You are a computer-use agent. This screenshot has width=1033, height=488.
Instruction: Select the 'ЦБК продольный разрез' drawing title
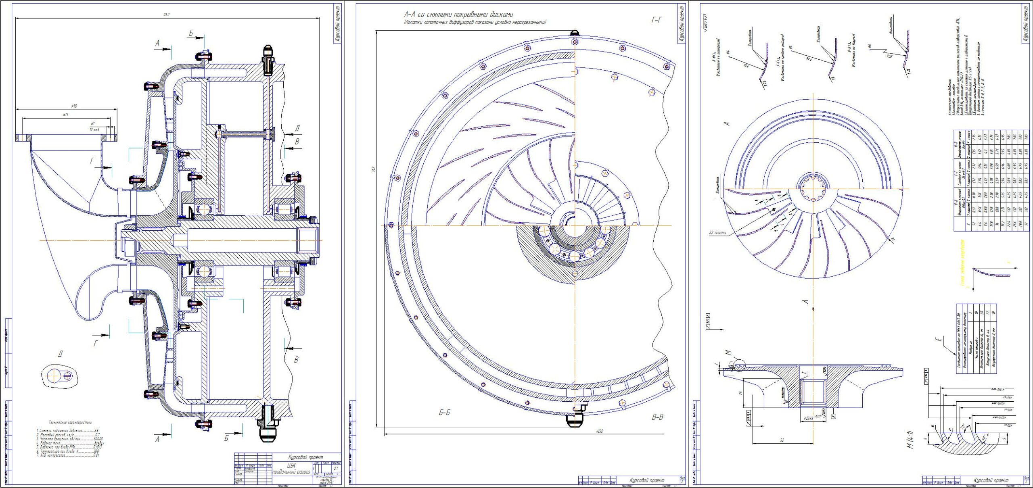(291, 468)
